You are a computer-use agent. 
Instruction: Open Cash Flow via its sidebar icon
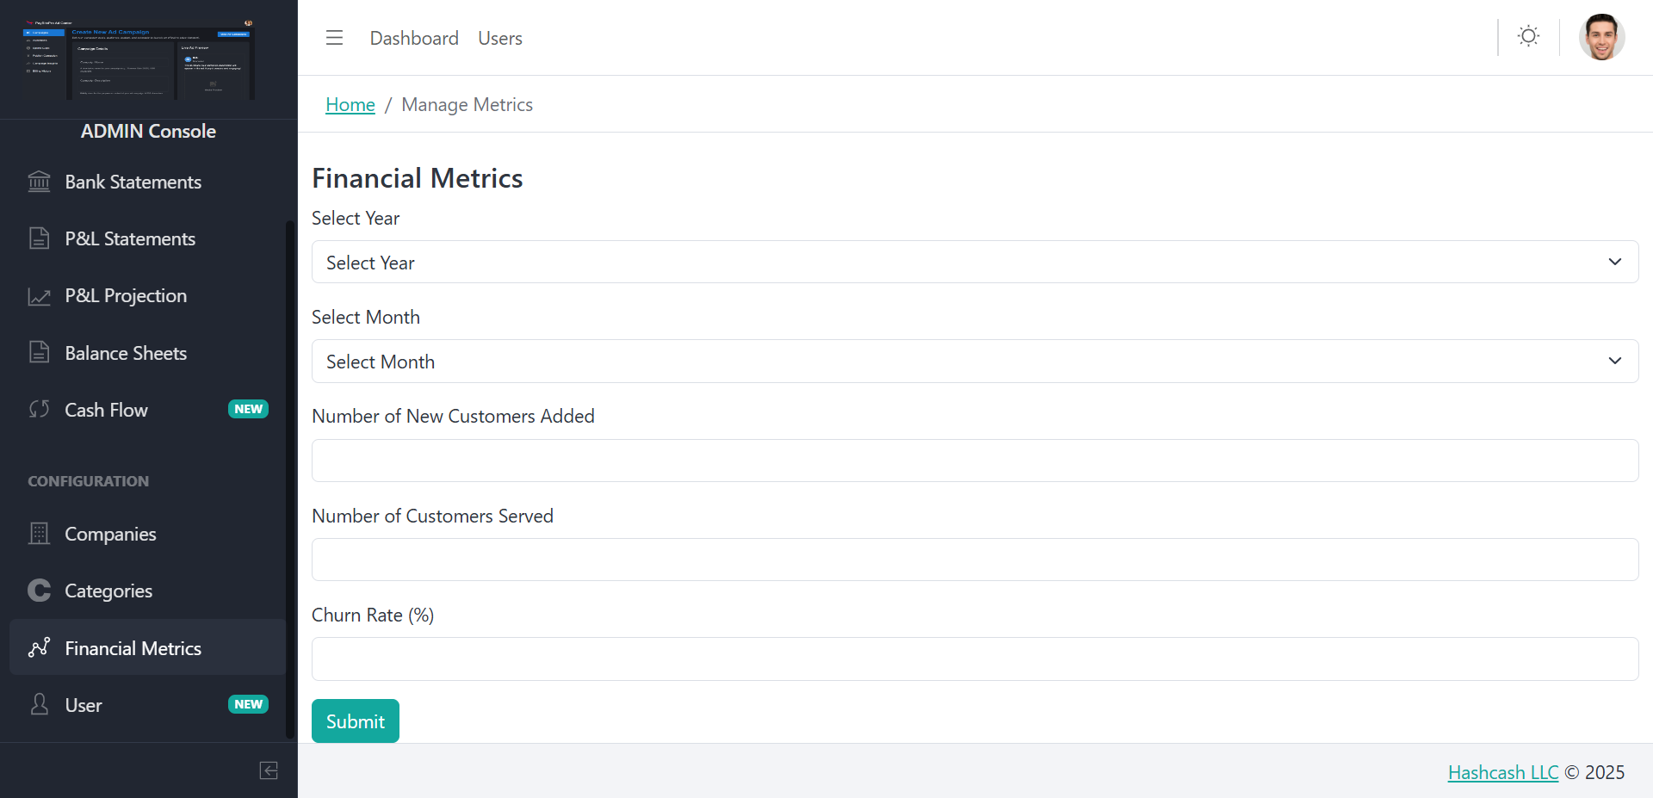pos(39,409)
